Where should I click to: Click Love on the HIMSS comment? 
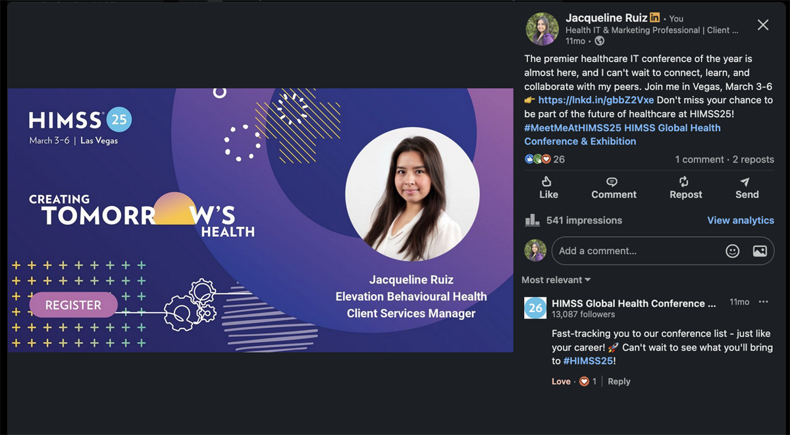[x=561, y=381]
